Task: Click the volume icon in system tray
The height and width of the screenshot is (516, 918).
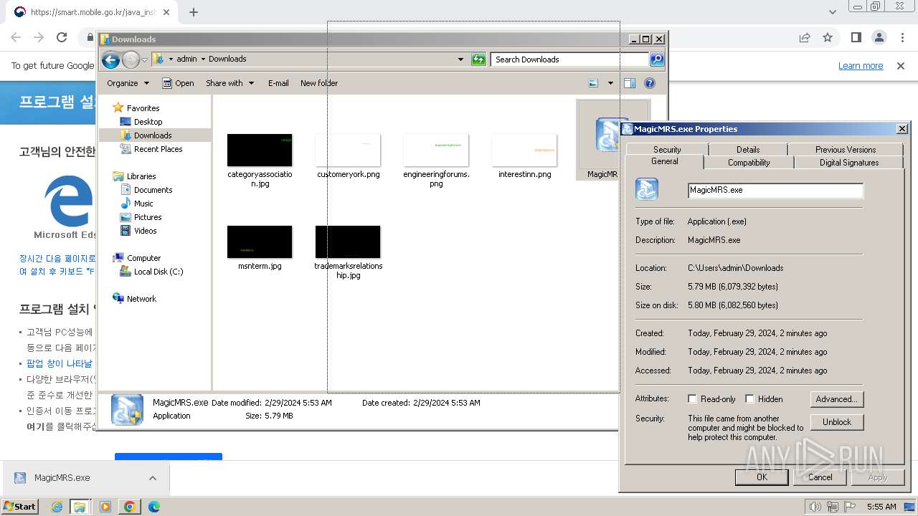Action: coord(815,507)
